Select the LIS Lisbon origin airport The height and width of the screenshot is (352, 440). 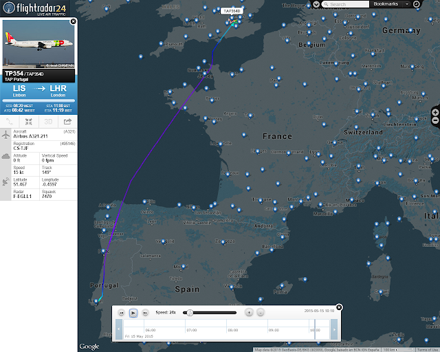[x=19, y=91]
